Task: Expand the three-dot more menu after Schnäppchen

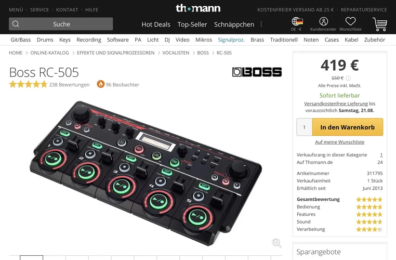Action: pos(261,24)
